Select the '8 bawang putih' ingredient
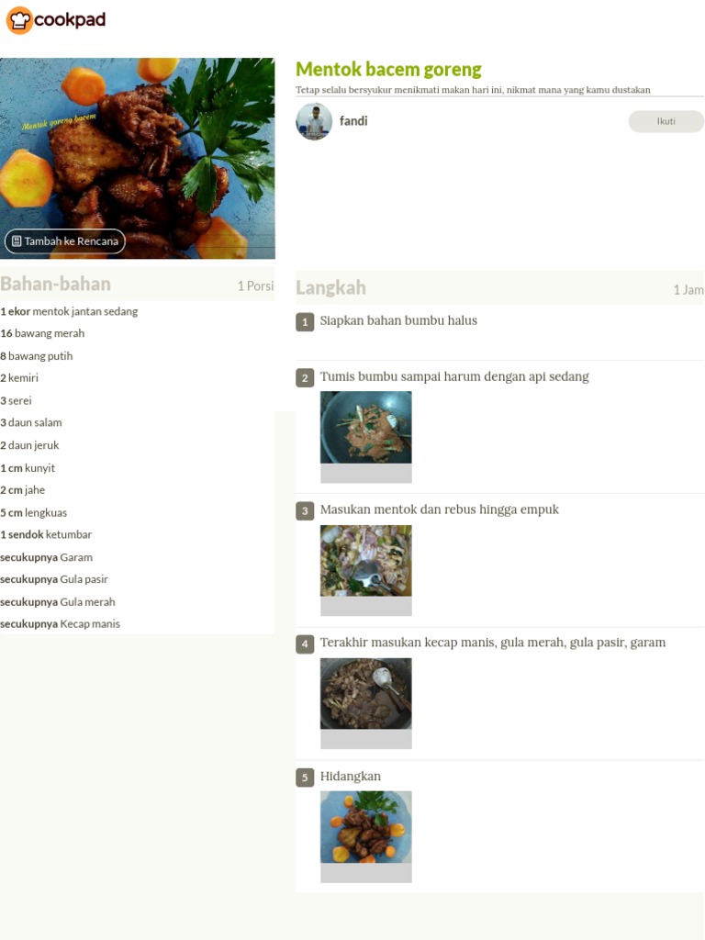Viewport: 705px width, 940px height. (37, 356)
